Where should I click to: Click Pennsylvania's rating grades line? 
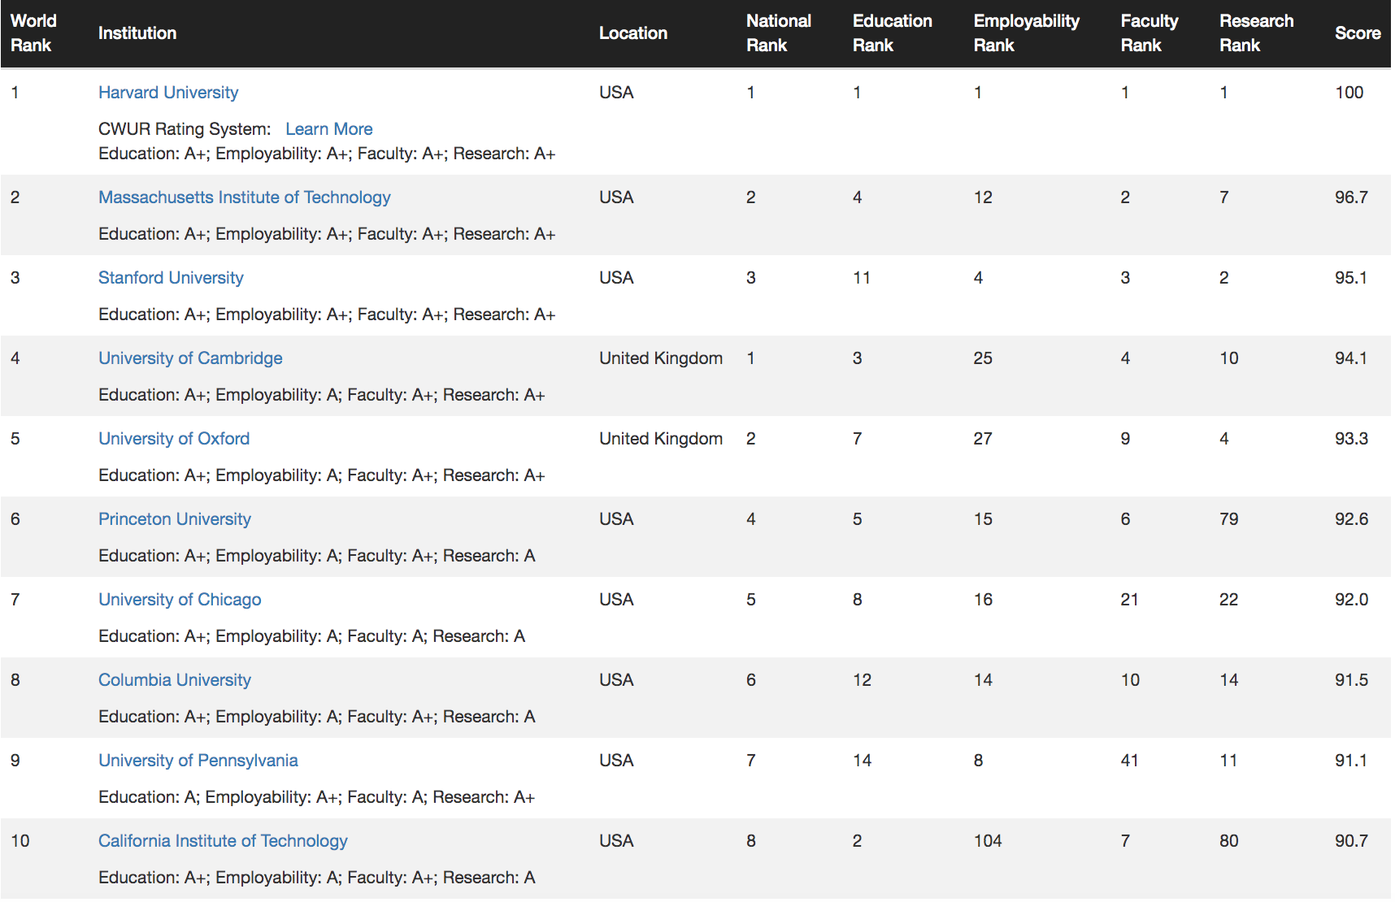pyautogui.click(x=316, y=797)
